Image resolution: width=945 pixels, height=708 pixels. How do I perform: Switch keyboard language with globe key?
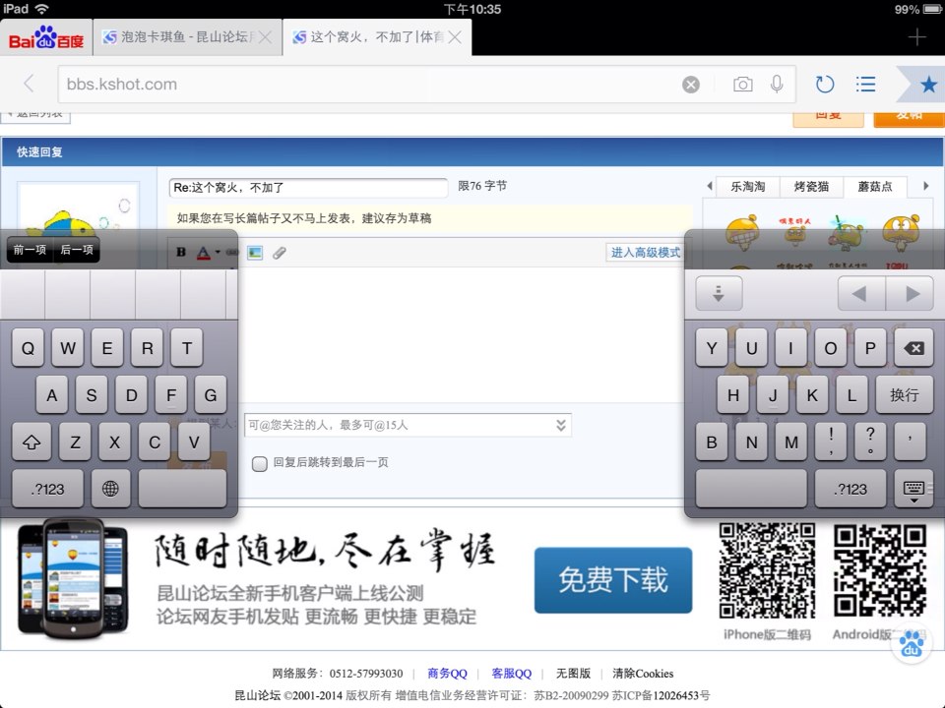click(110, 489)
